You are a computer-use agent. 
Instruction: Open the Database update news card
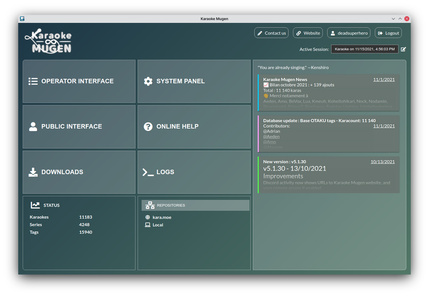pyautogui.click(x=329, y=134)
